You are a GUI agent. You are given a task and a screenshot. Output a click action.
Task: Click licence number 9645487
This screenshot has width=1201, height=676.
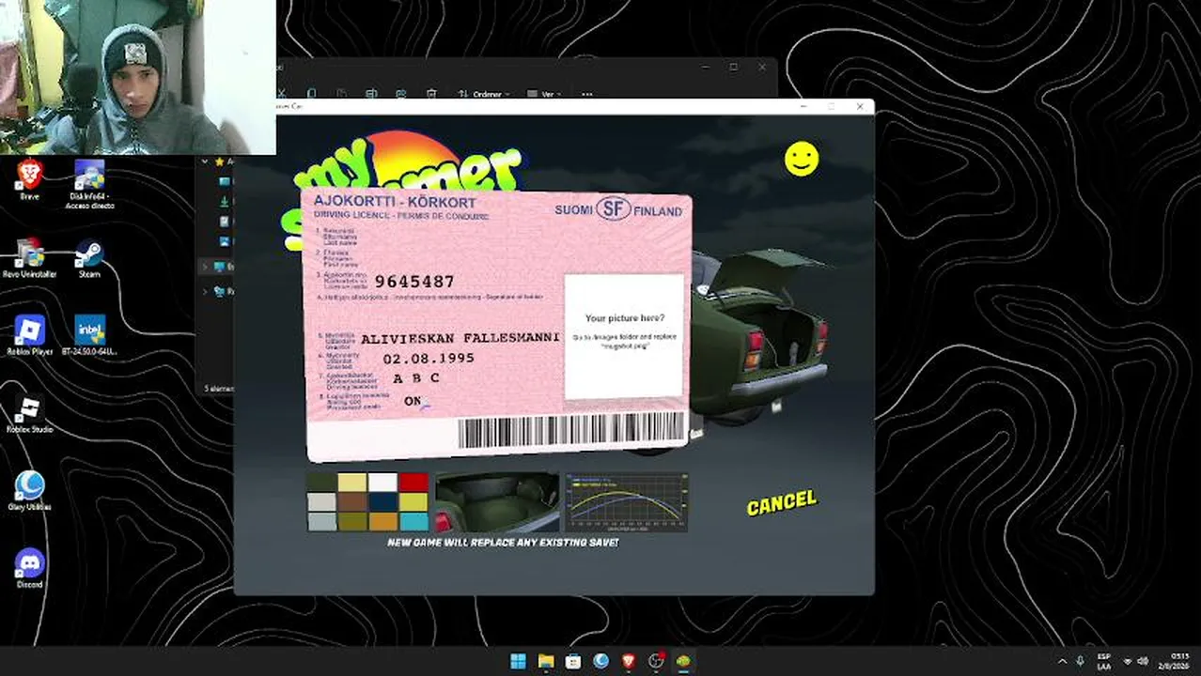pyautogui.click(x=414, y=282)
